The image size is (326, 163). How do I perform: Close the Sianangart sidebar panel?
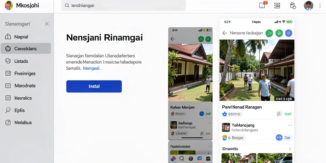(47, 24)
